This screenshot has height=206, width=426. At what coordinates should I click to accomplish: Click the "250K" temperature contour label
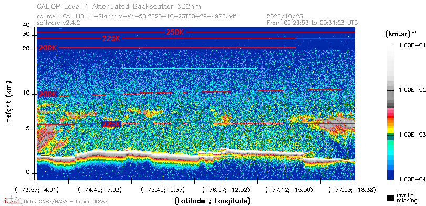(175, 32)
